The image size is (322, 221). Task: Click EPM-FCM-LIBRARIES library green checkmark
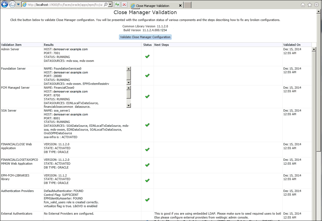(147, 181)
